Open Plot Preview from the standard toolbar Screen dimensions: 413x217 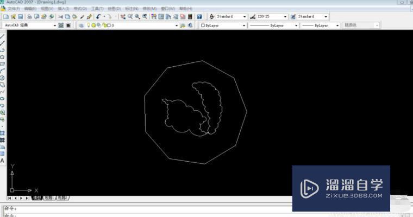36,17
